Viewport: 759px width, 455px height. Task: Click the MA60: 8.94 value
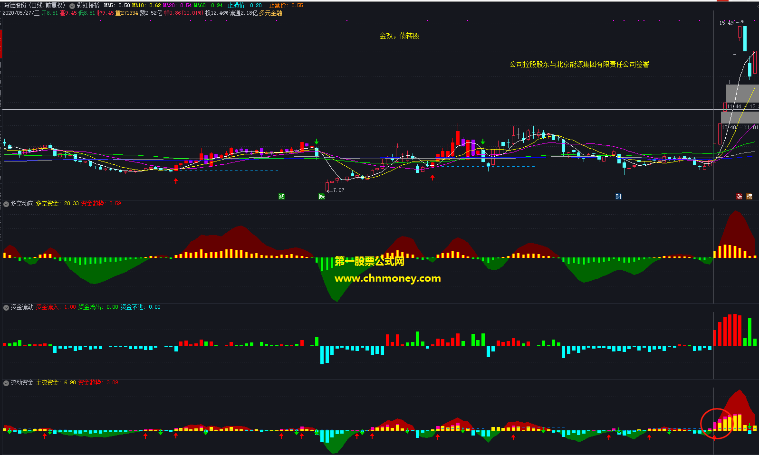[208, 5]
